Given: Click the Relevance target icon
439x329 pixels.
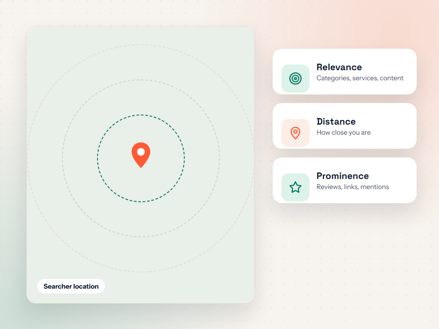Looking at the screenshot, I should [295, 79].
